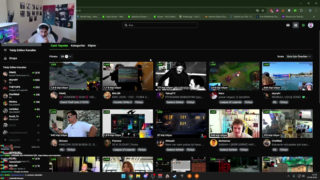Screen dimensions: 320x180
Task: Open the 'Sizin İçin Önerilen' sort dropdown
Action: coord(299,56)
